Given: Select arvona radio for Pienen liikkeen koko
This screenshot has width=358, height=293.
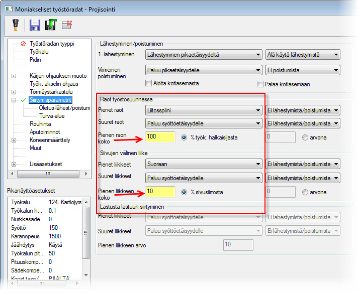Looking at the screenshot, I should point(305,192).
